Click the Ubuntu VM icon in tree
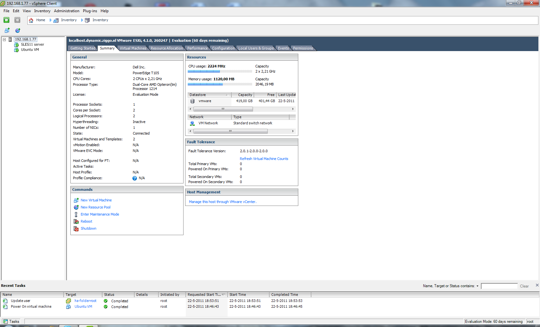The width and height of the screenshot is (540, 327). coord(16,50)
